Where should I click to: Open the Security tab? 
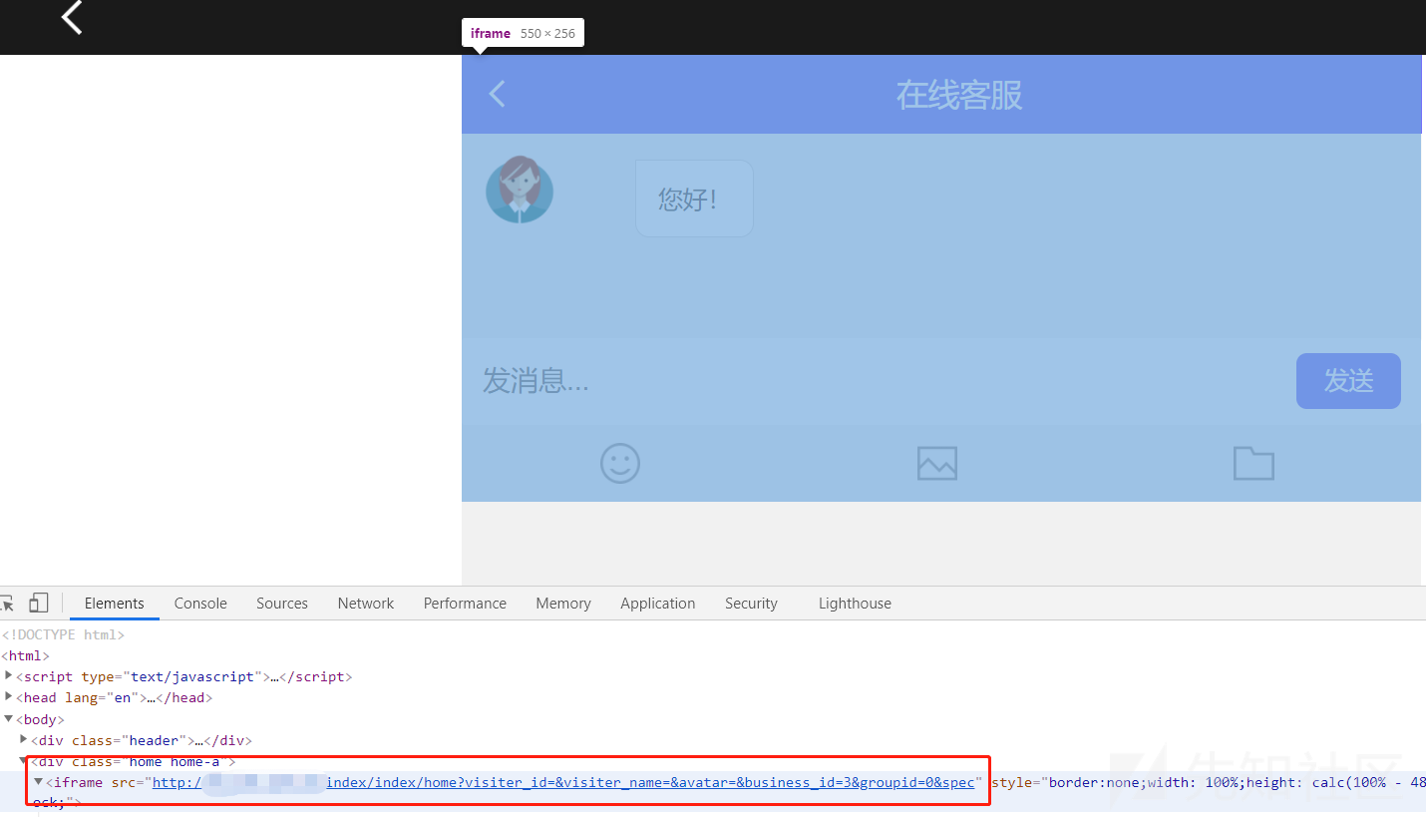(751, 604)
